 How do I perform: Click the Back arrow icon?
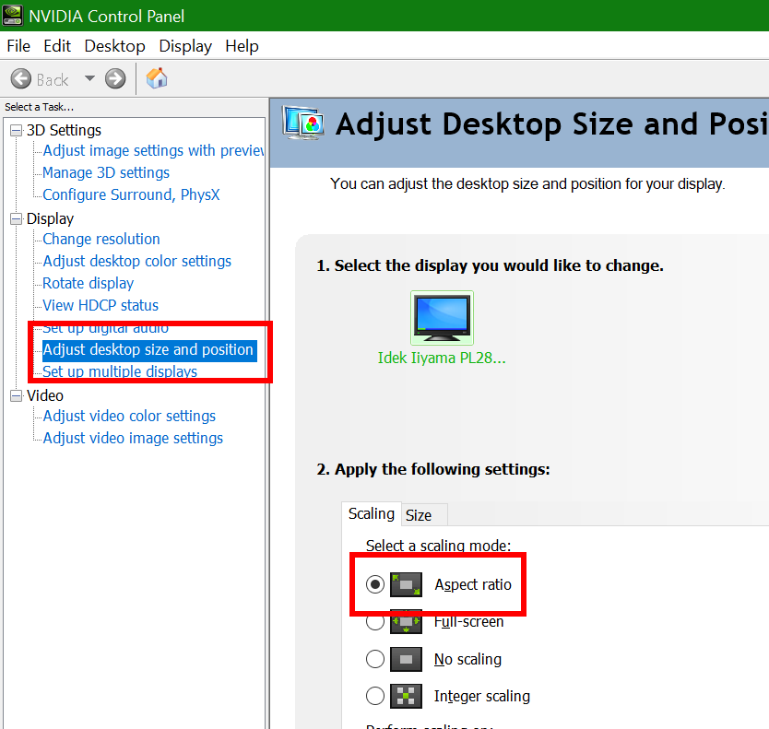(20, 78)
